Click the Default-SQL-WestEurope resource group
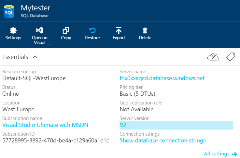 click(34, 78)
